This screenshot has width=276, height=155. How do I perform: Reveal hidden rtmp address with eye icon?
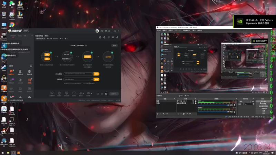[x=92, y=74]
